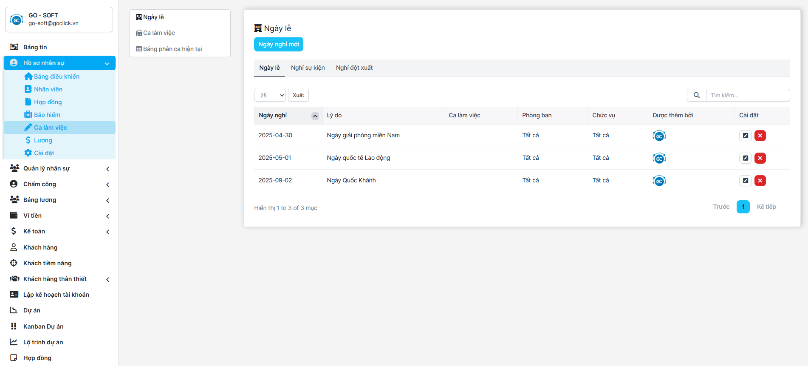Click GO-SOFT avatar in first table row
Screen dimensions: 808x366
tap(659, 136)
